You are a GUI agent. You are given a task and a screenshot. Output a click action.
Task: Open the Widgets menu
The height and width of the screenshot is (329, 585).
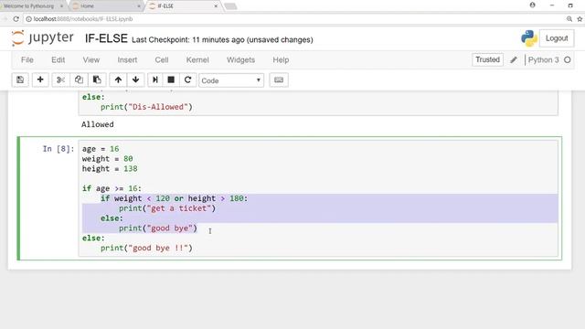coord(240,59)
